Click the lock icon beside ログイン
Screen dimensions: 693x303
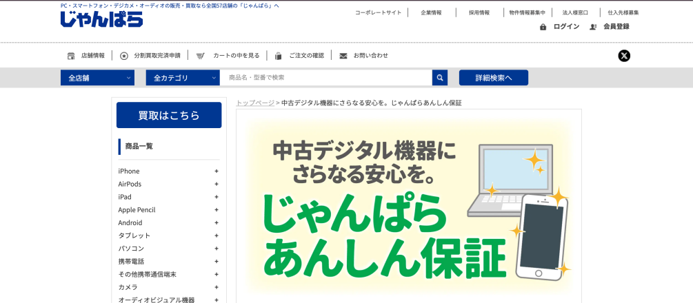click(543, 27)
